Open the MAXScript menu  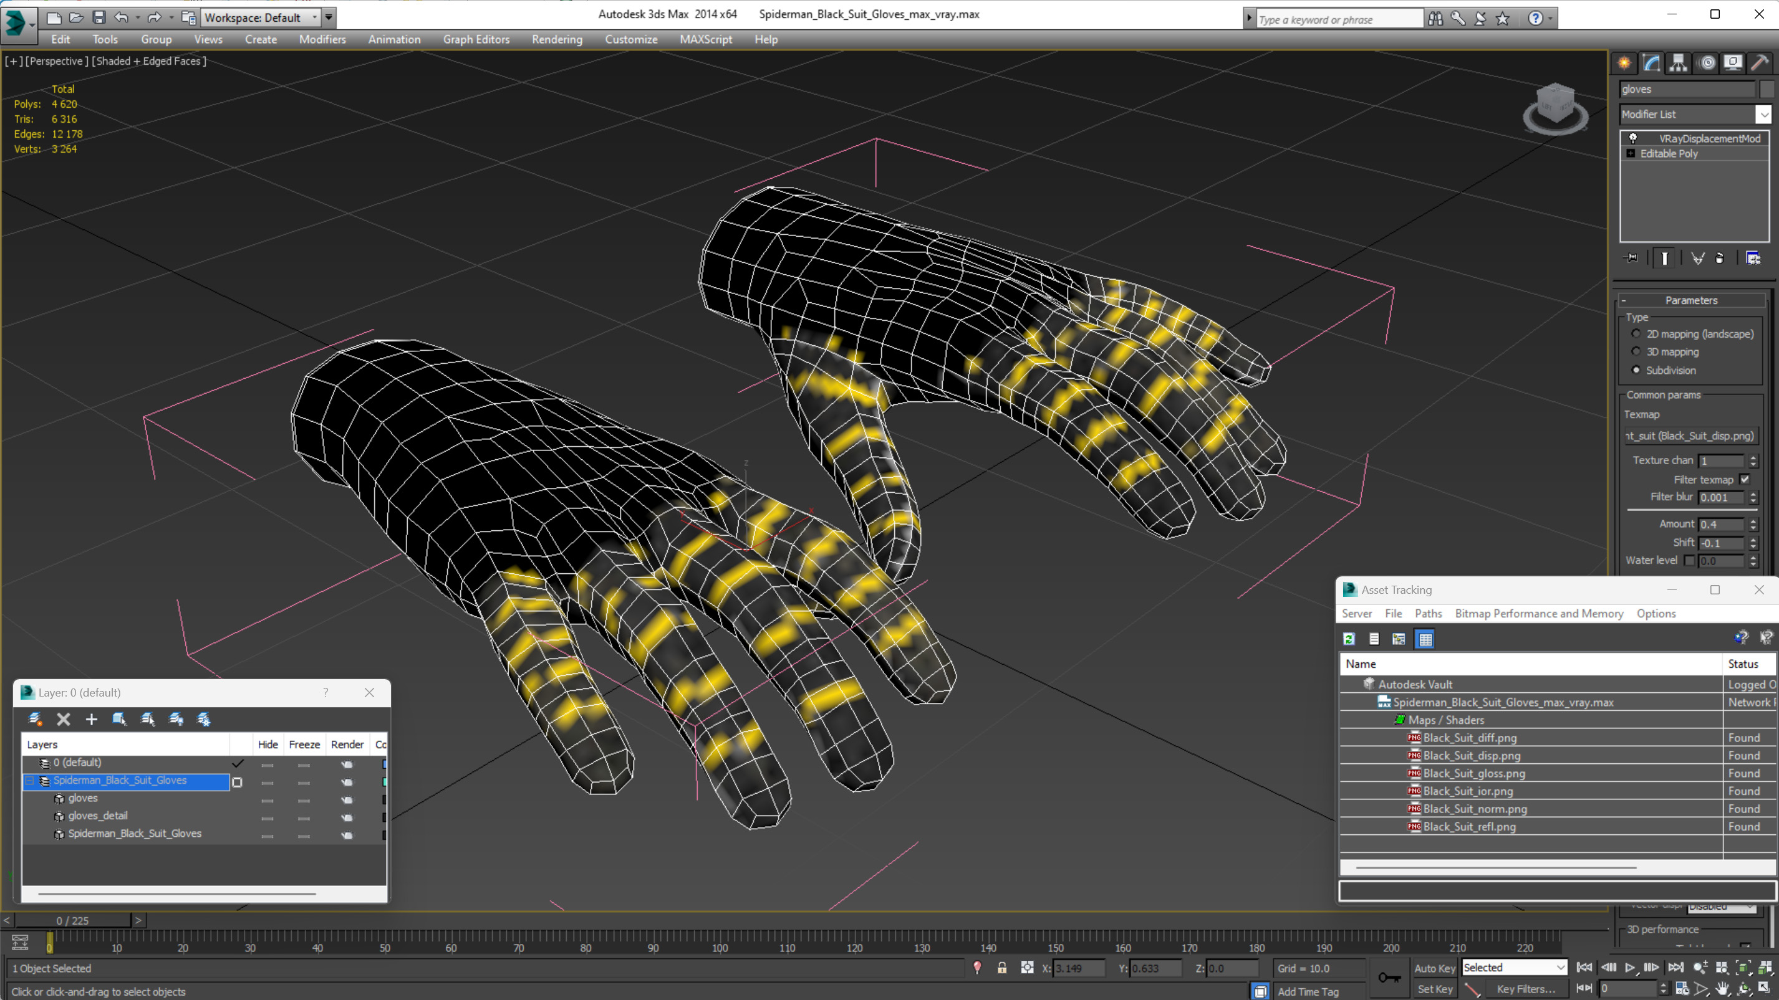[705, 39]
